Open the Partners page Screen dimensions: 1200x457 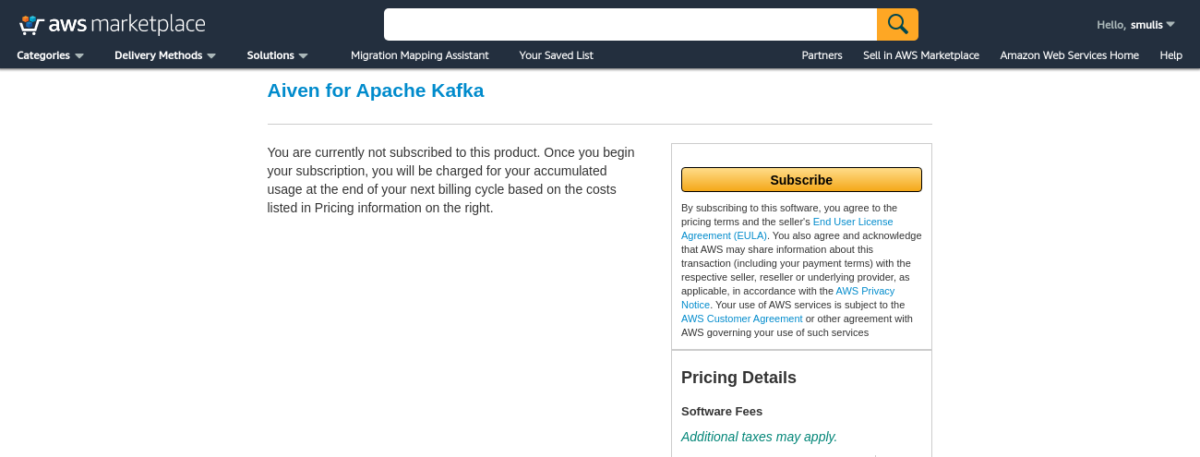pos(822,55)
